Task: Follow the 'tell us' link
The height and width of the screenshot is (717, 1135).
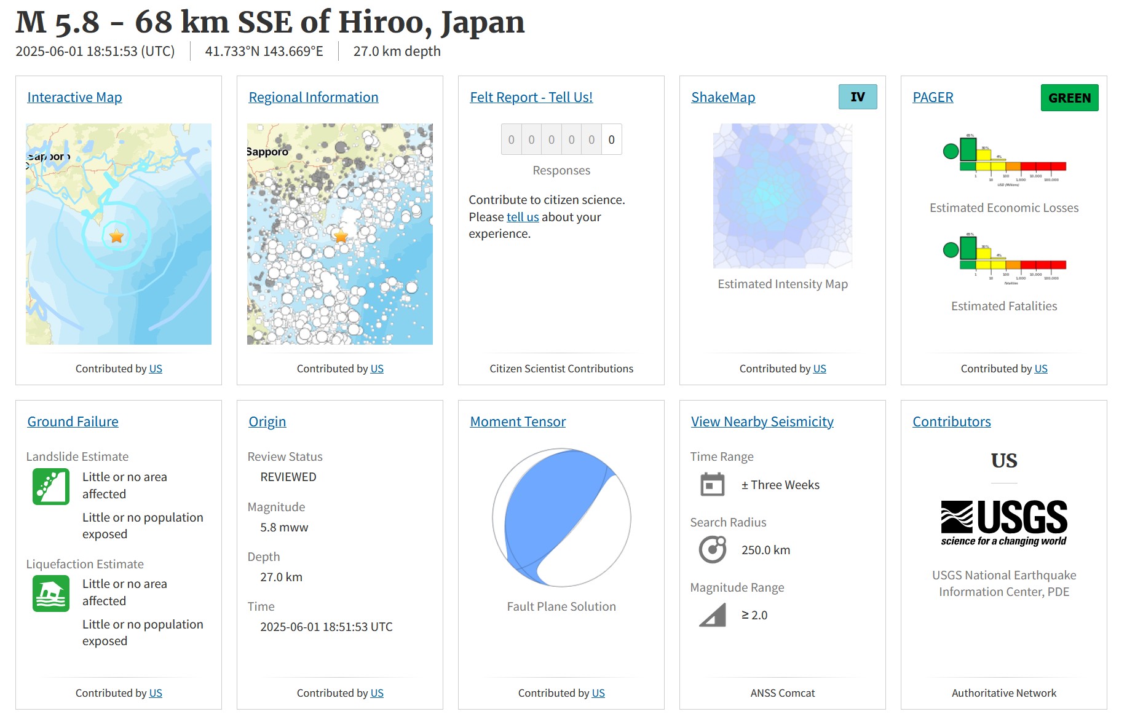Action: [522, 217]
